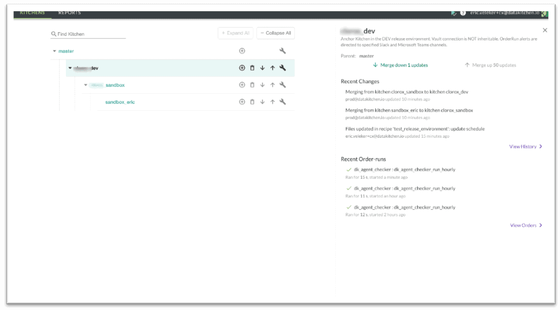Select the Kitchens tab

click(x=32, y=13)
